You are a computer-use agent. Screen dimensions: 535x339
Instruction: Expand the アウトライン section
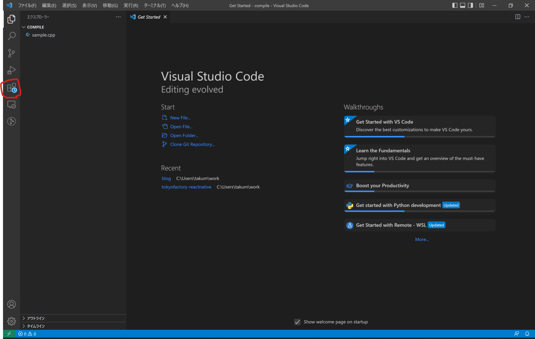[35, 318]
